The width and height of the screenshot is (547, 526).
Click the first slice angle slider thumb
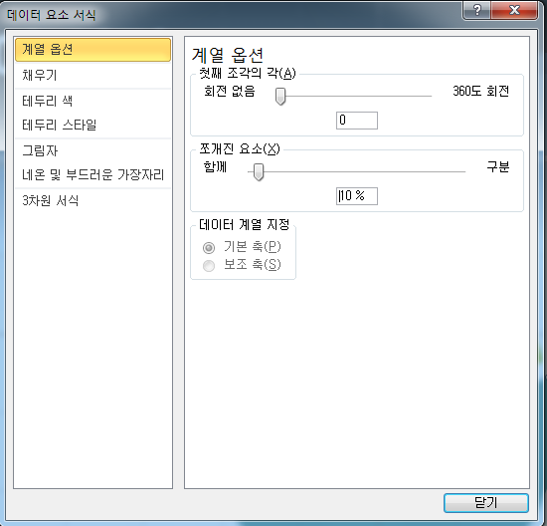[280, 96]
